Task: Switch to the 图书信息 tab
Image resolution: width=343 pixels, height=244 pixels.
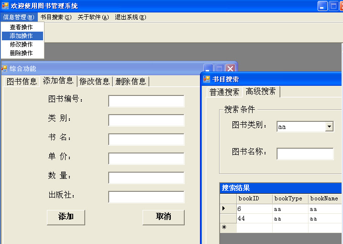Action: 22,81
